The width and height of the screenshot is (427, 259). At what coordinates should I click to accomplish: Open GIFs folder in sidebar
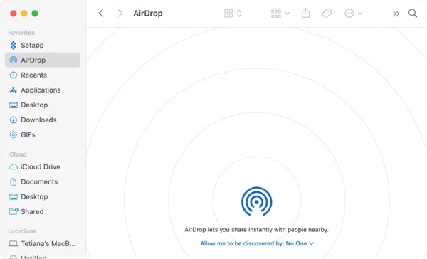pyautogui.click(x=43, y=134)
